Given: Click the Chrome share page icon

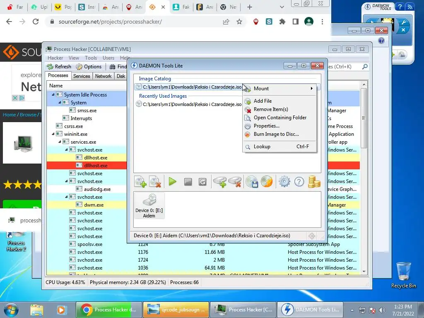Looking at the screenshot, I should (226, 22).
